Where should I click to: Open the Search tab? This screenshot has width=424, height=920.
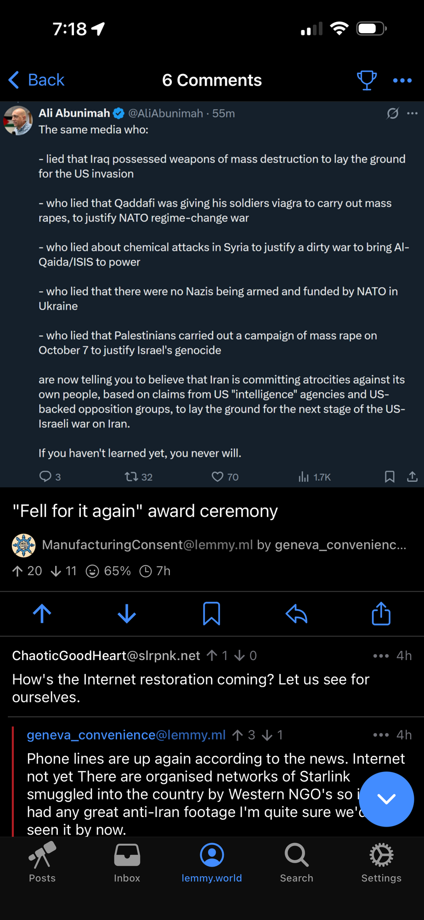click(x=296, y=862)
